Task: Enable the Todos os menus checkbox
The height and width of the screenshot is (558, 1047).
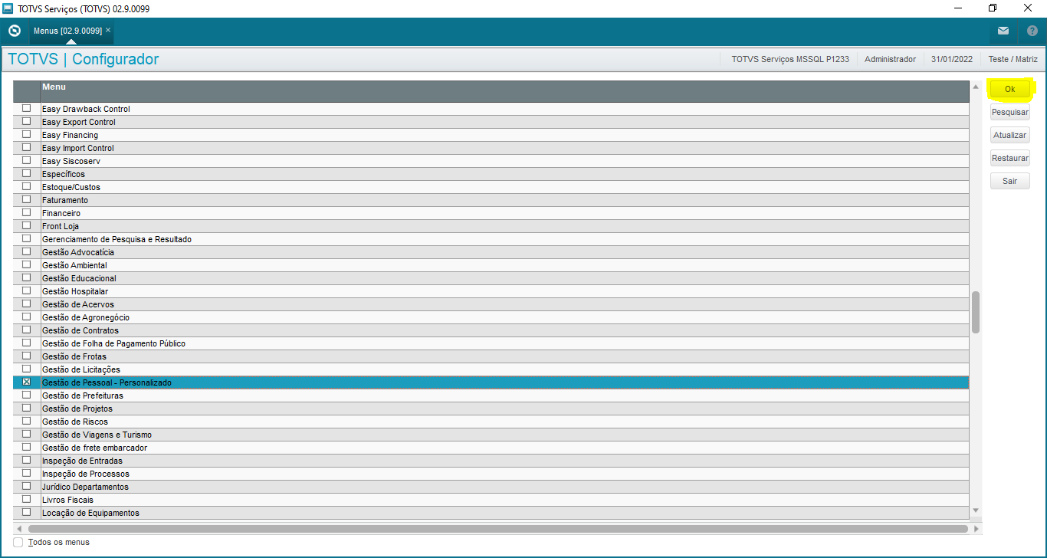Action: [18, 542]
